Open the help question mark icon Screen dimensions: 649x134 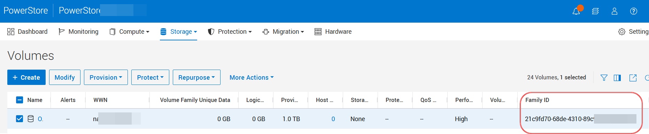634,11
